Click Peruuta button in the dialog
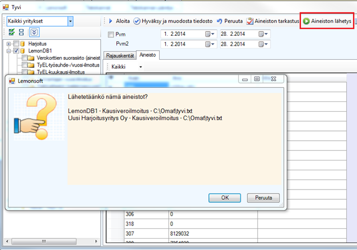Image resolution: width=357 pixels, height=250 pixels. tap(263, 198)
